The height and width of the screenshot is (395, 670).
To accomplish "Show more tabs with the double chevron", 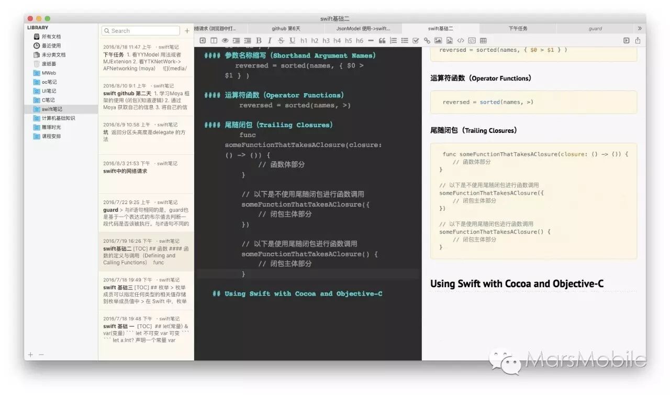I will pyautogui.click(x=639, y=28).
